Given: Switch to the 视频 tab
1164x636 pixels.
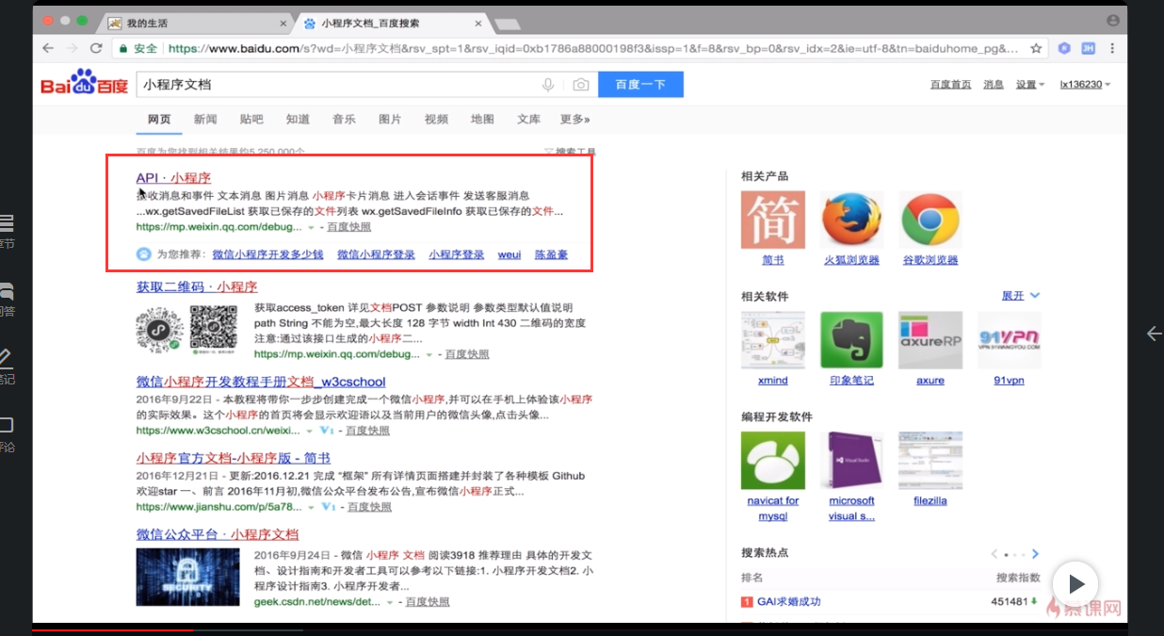Looking at the screenshot, I should [x=436, y=119].
